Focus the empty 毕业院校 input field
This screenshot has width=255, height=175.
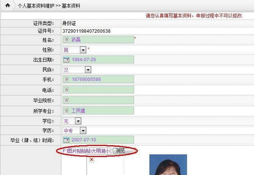click(98, 100)
